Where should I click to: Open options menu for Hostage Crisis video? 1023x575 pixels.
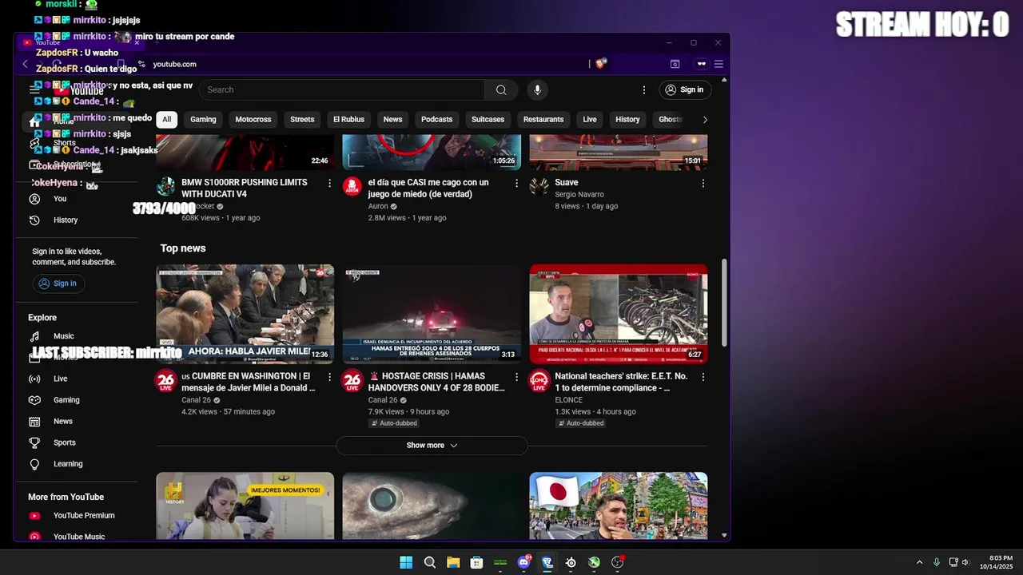click(516, 377)
